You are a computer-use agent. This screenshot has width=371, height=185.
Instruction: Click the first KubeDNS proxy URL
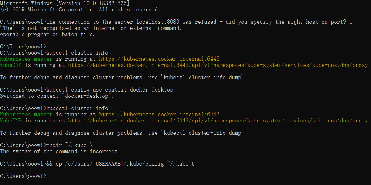click(x=218, y=65)
